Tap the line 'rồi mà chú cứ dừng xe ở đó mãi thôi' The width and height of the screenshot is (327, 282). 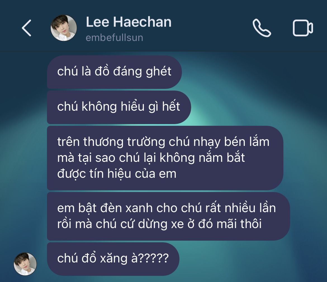click(159, 224)
